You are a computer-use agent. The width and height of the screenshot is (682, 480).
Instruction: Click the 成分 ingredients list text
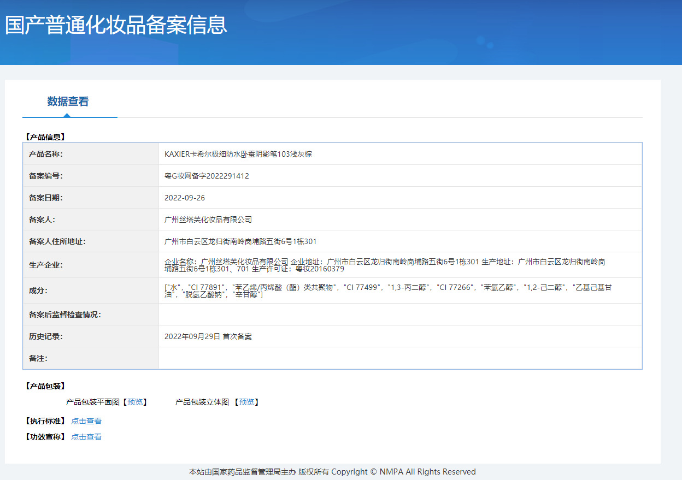coord(387,291)
